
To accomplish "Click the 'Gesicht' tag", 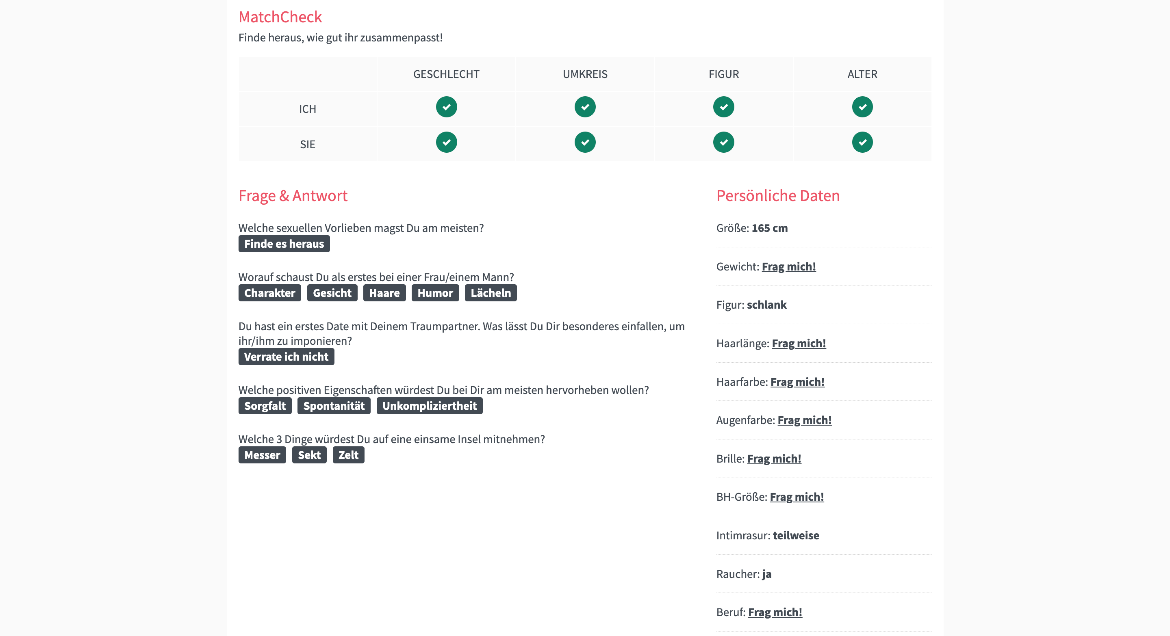I will [x=332, y=293].
